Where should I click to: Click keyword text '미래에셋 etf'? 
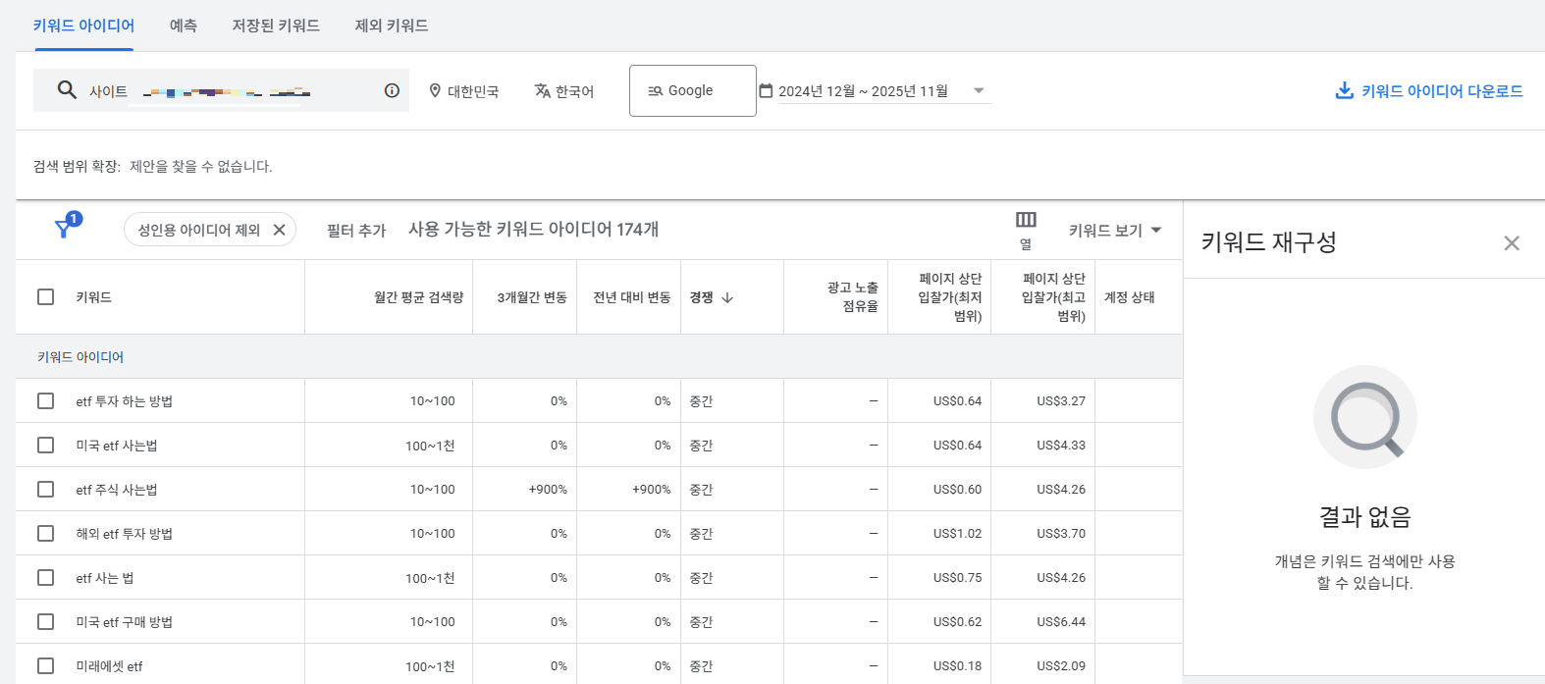point(109,665)
